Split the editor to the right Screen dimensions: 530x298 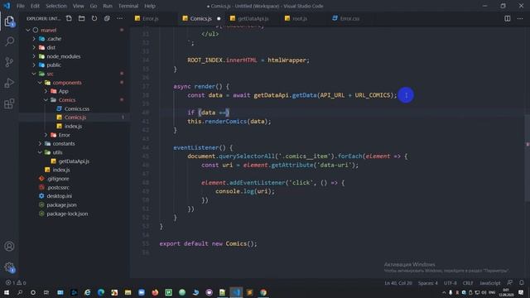[508, 18]
